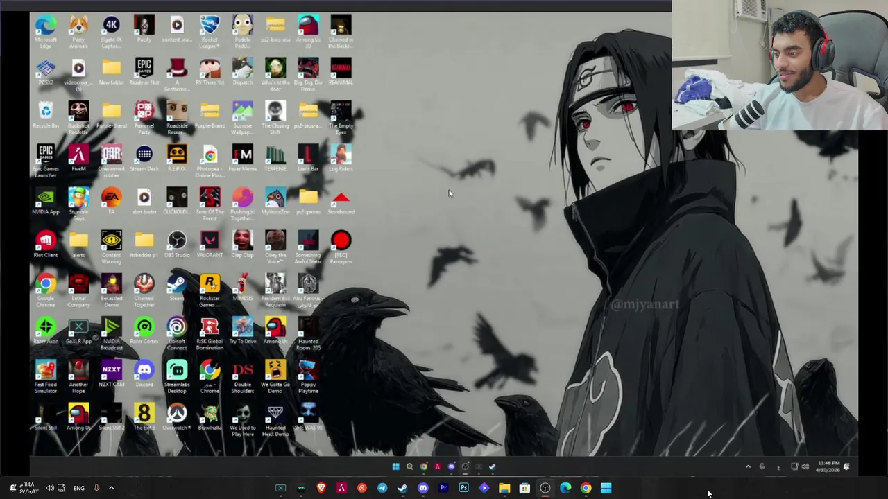888x499 pixels.
Task: Select the Brawlhalla desktop icon
Action: pyautogui.click(x=210, y=417)
